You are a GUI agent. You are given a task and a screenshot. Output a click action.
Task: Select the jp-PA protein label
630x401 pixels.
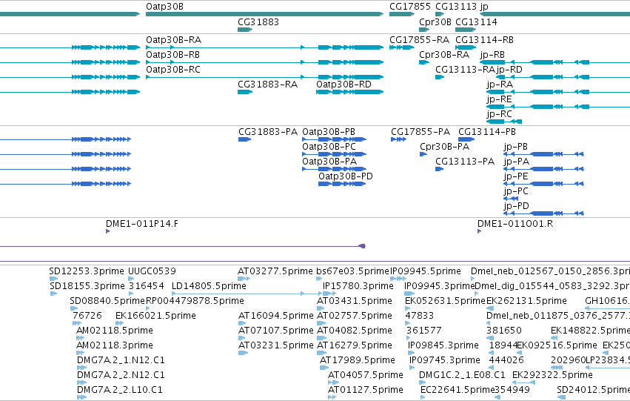click(x=516, y=162)
